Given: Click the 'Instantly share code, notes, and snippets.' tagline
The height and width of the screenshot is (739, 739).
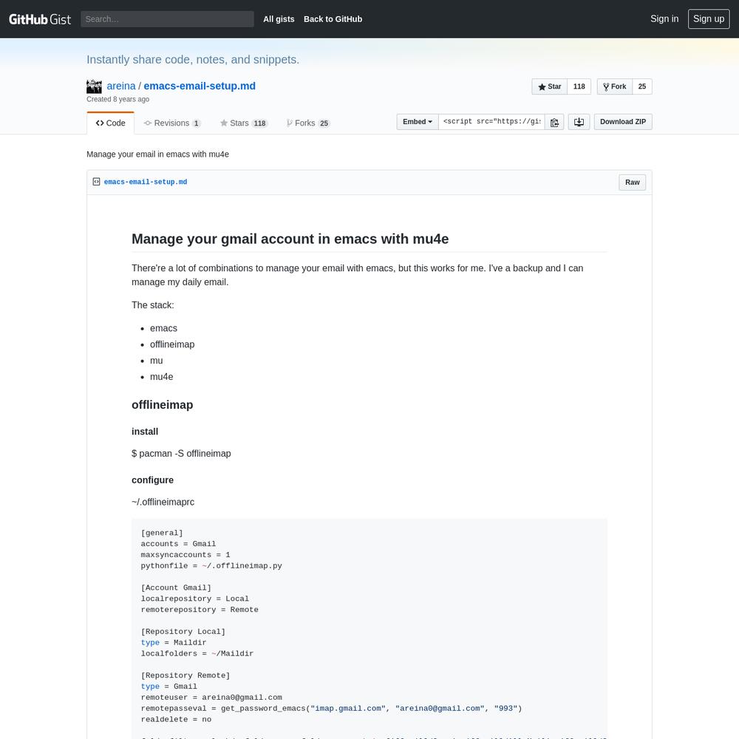Looking at the screenshot, I should coord(193,59).
